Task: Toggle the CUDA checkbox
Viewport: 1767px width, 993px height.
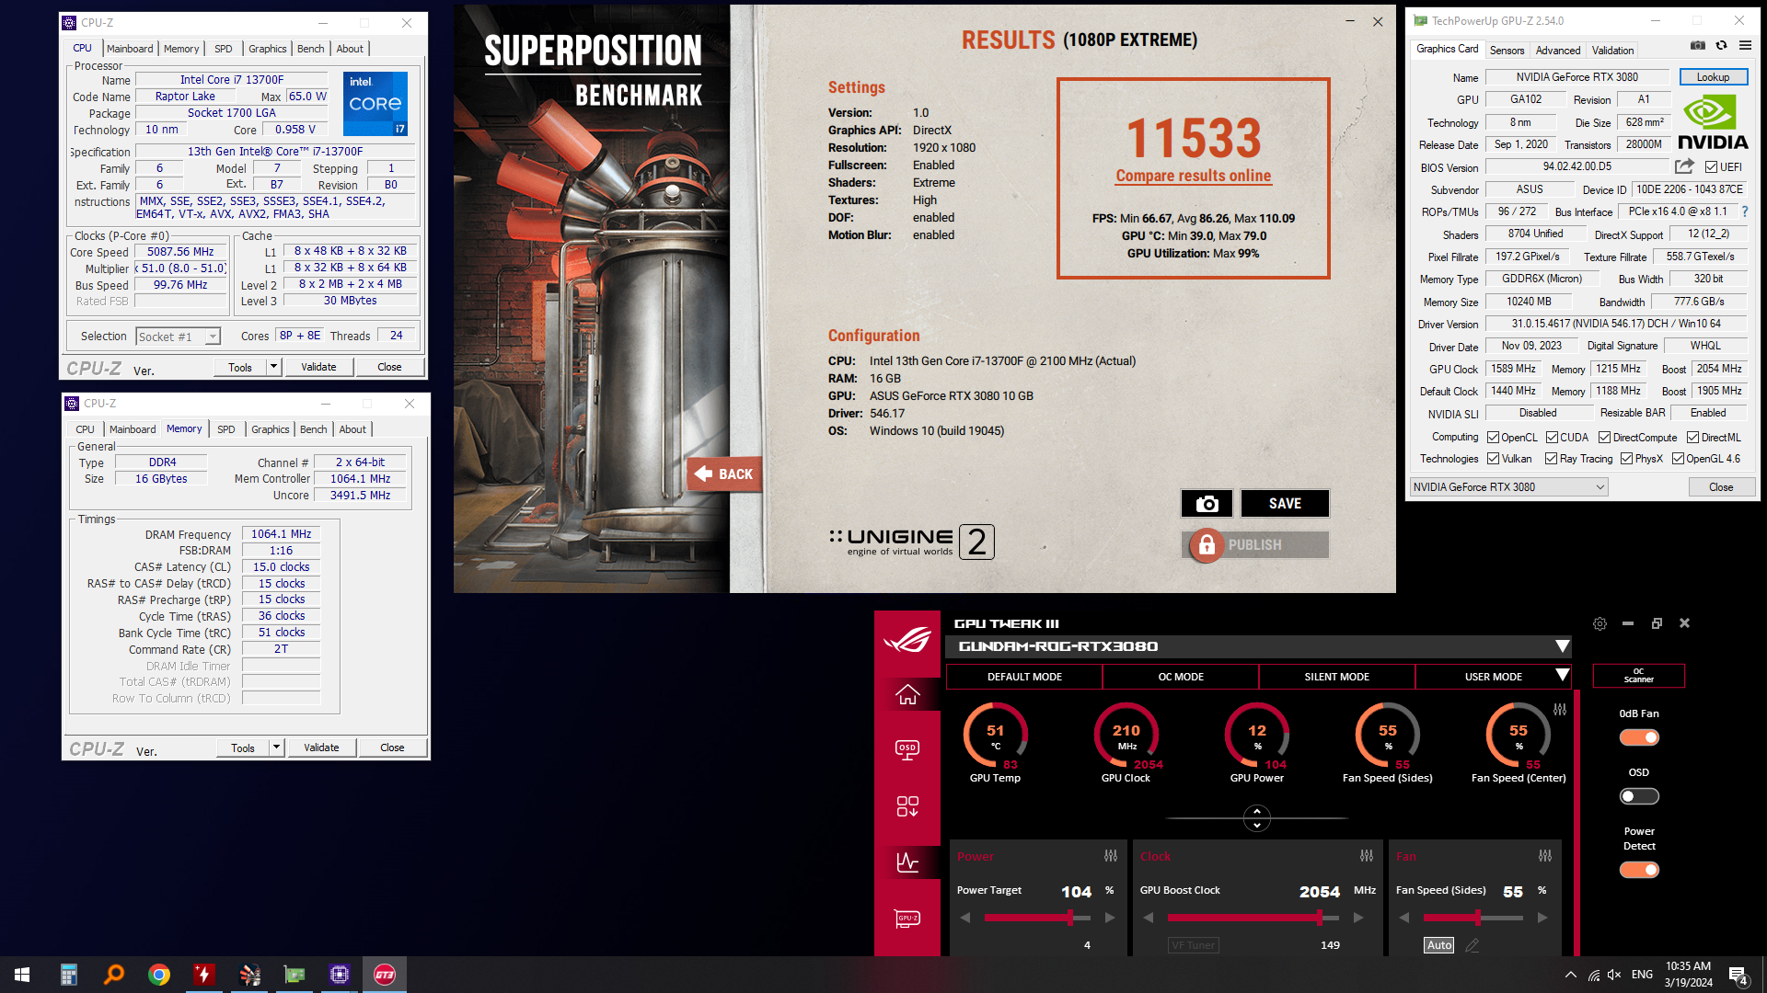Action: tap(1552, 438)
